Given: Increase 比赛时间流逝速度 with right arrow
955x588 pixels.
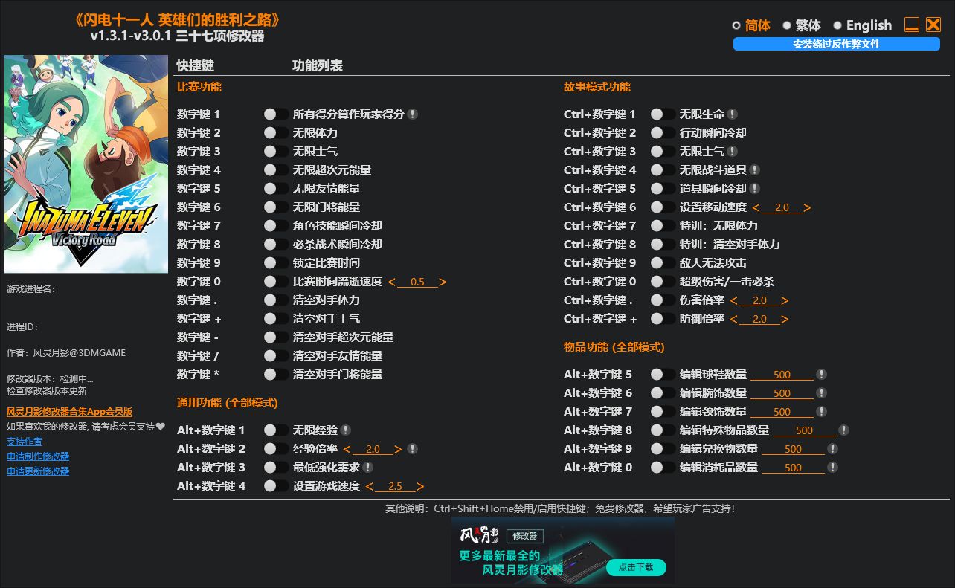Looking at the screenshot, I should click(442, 281).
